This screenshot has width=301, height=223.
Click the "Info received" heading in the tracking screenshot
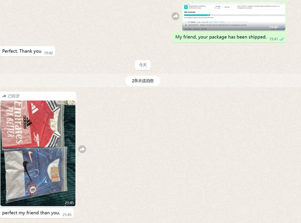(x=190, y=12)
